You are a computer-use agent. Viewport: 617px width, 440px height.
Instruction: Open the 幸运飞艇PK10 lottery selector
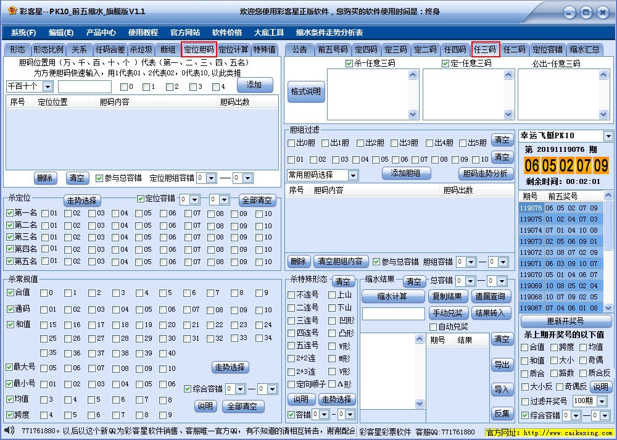pos(564,135)
